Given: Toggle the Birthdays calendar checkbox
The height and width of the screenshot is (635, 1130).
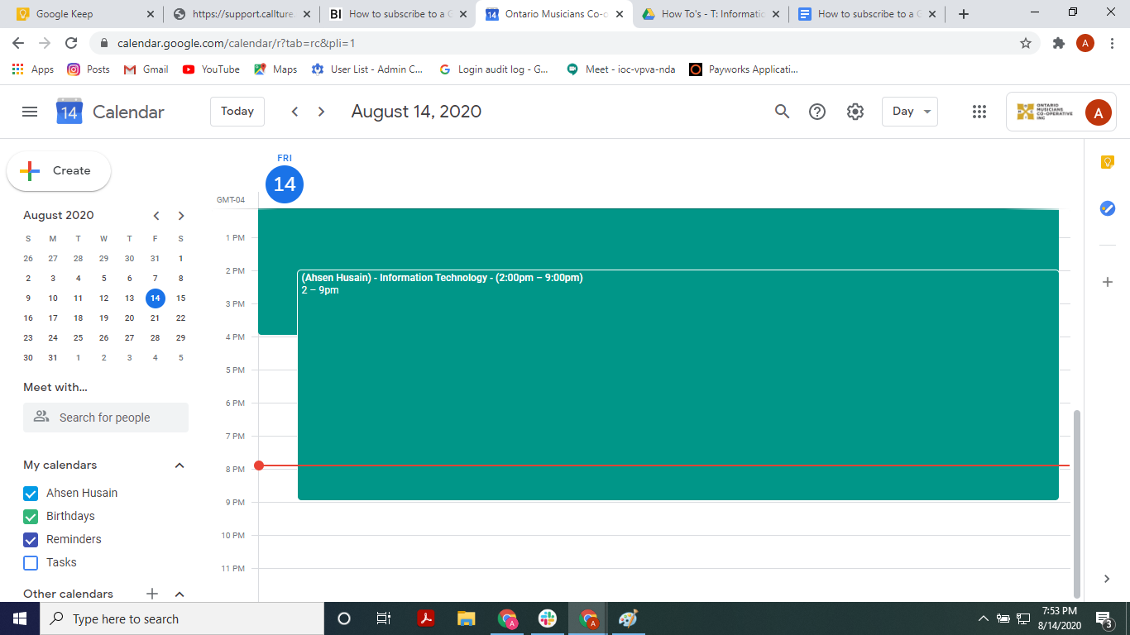Looking at the screenshot, I should [x=31, y=517].
